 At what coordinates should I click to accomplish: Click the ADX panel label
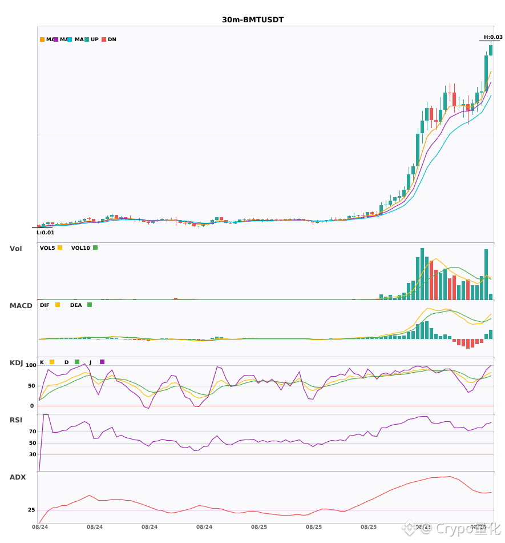[18, 477]
